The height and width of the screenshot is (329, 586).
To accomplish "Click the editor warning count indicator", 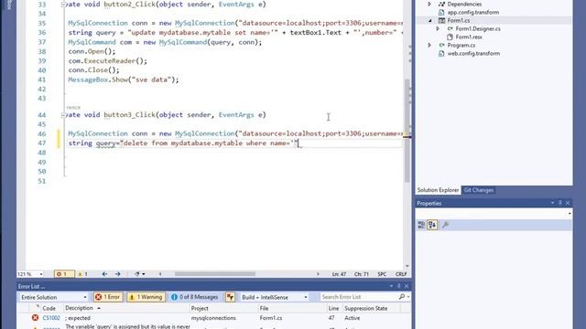I will (x=82, y=274).
